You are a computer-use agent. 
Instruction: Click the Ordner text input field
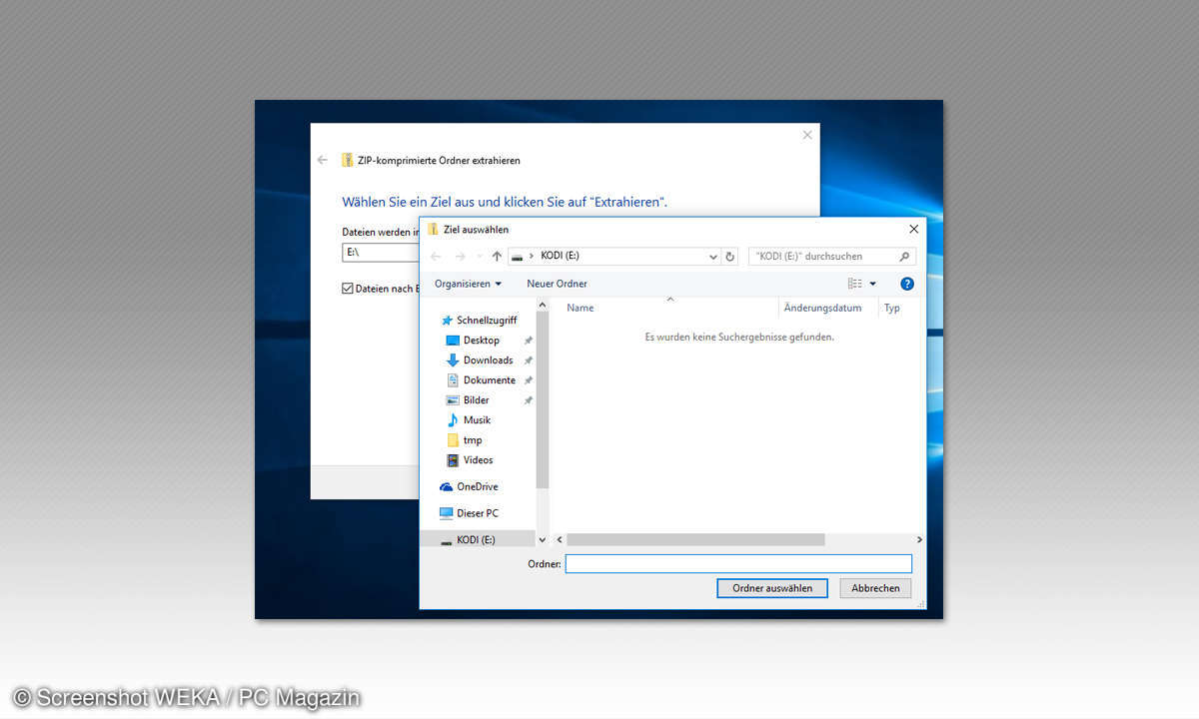pos(738,564)
